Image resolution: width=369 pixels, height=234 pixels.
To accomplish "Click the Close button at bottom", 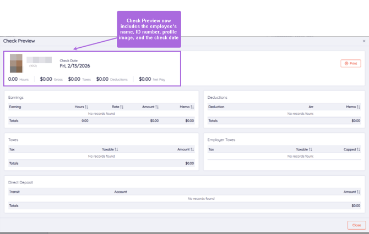I will pyautogui.click(x=356, y=225).
